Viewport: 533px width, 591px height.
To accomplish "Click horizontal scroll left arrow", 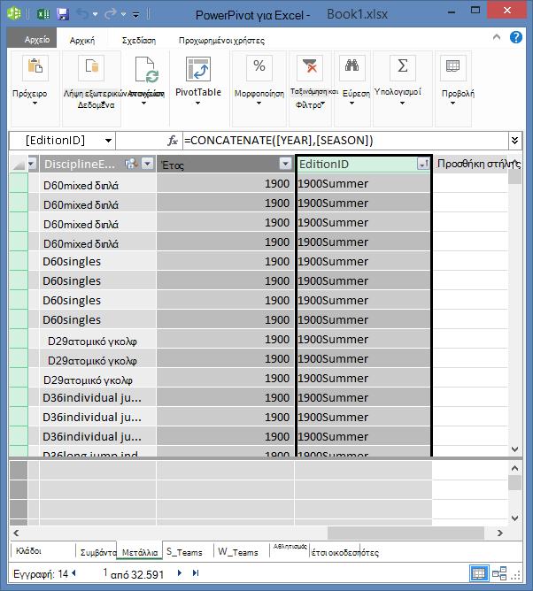I will (16, 533).
